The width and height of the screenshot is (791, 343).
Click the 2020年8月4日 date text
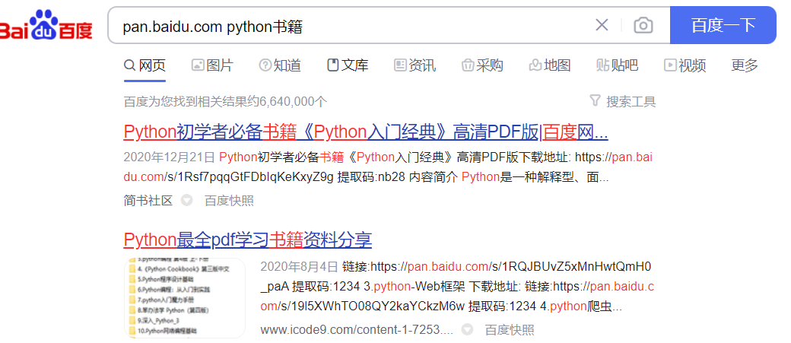pos(299,266)
